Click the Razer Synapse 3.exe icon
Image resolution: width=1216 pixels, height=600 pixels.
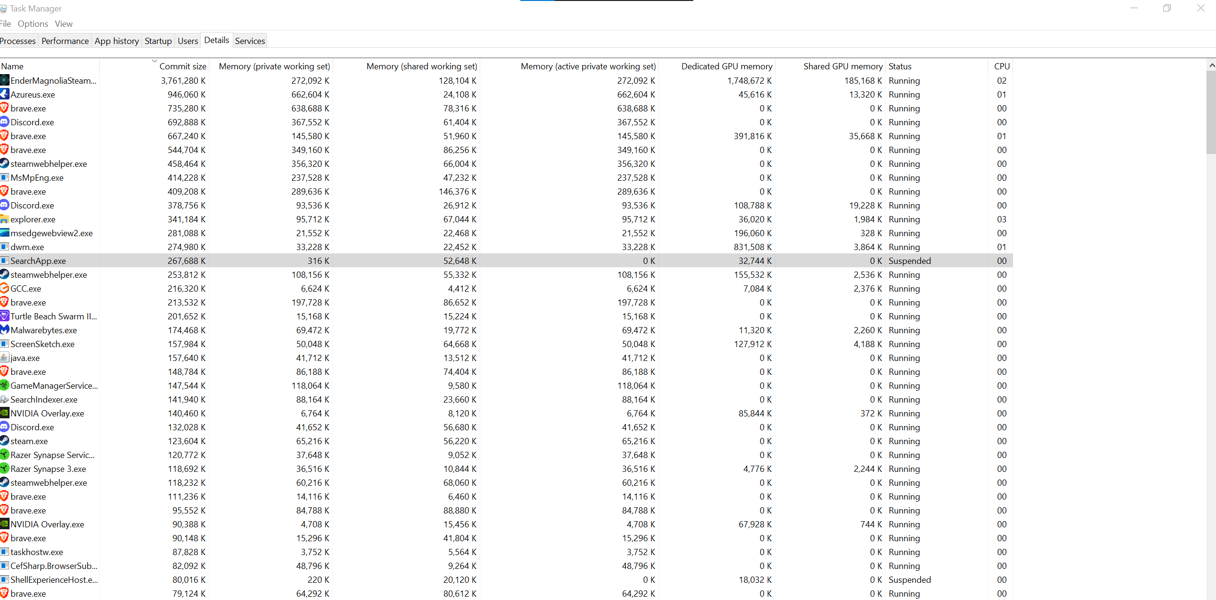point(5,469)
